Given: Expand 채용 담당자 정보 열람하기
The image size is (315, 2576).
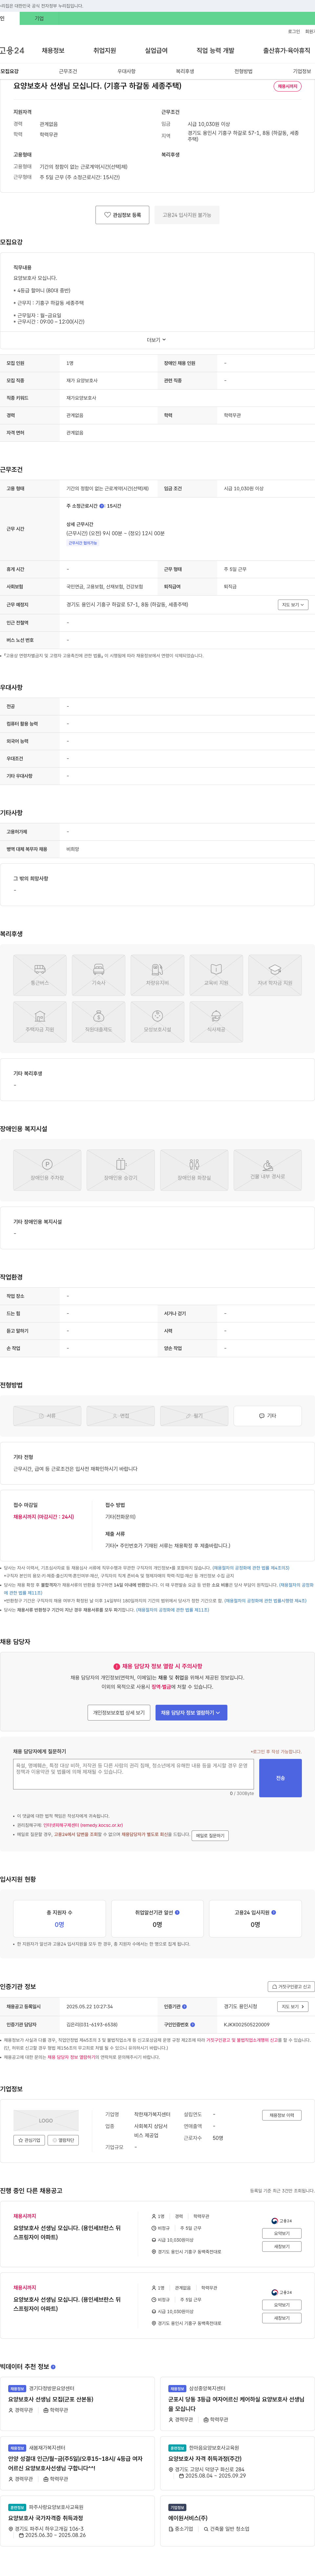Looking at the screenshot, I should [191, 1713].
